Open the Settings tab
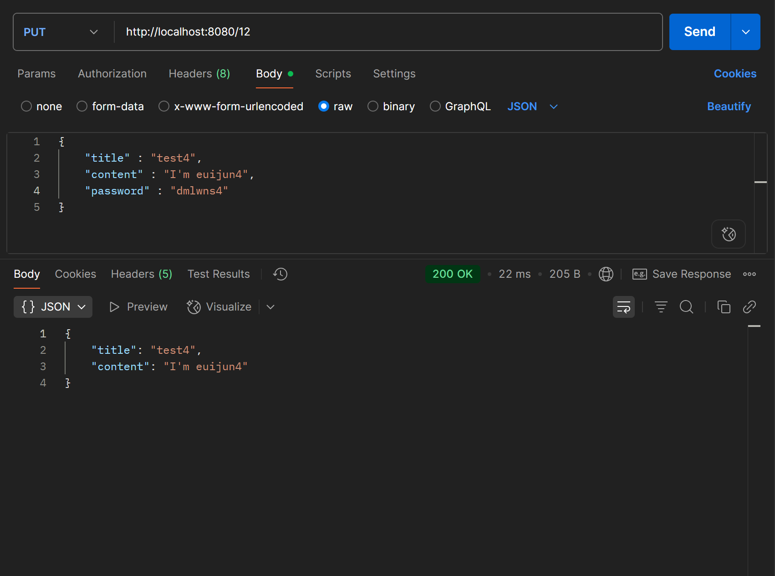This screenshot has height=576, width=775. [x=394, y=74]
